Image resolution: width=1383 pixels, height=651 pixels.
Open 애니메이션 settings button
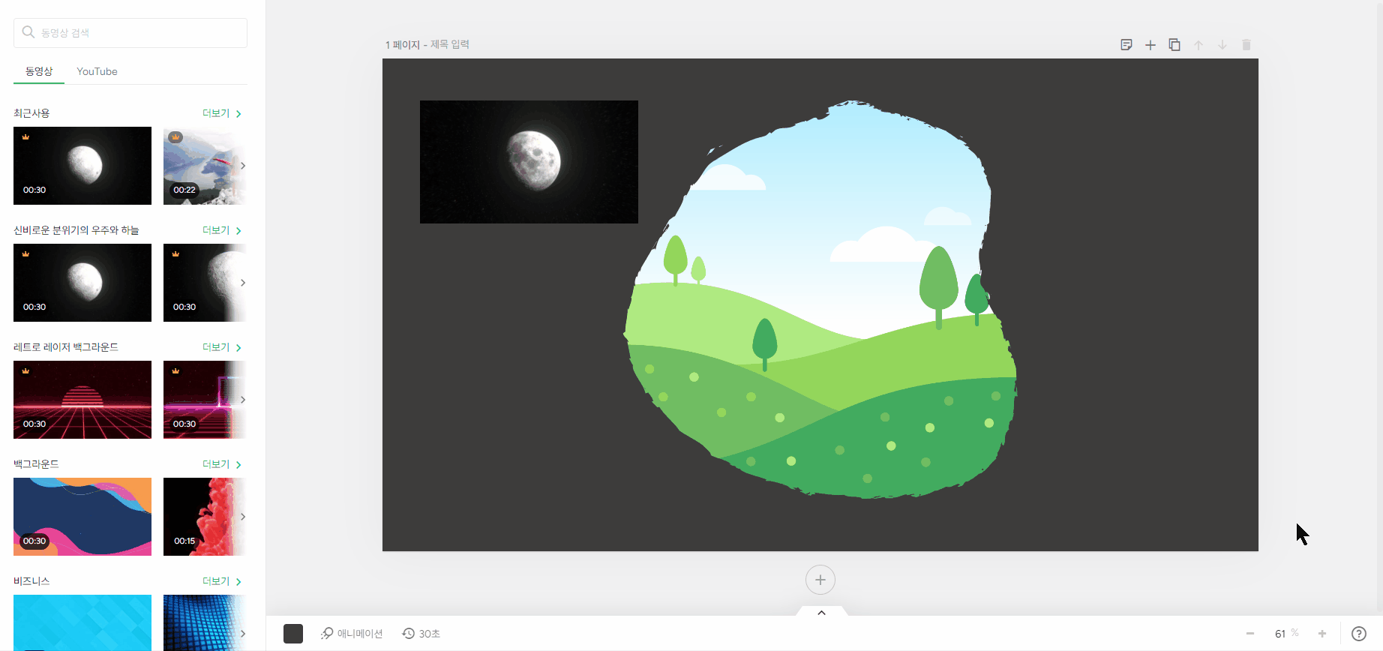coord(352,634)
